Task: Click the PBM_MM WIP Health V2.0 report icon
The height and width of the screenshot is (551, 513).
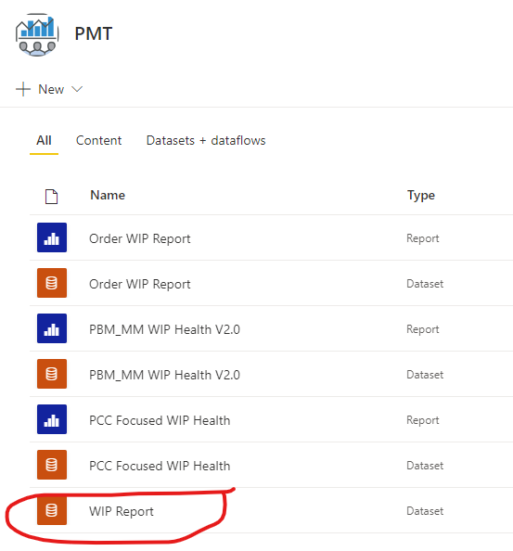Action: click(x=52, y=328)
